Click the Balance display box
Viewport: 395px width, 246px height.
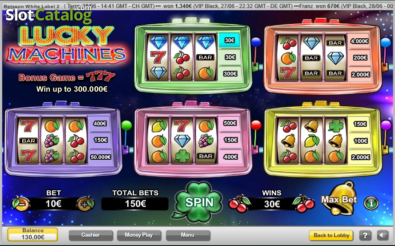33,234
